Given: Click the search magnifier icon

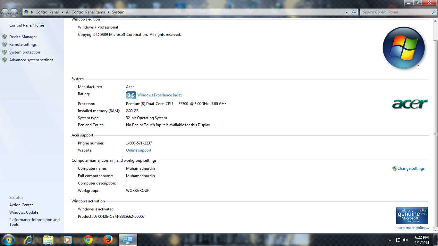Looking at the screenshot, I should point(434,12).
